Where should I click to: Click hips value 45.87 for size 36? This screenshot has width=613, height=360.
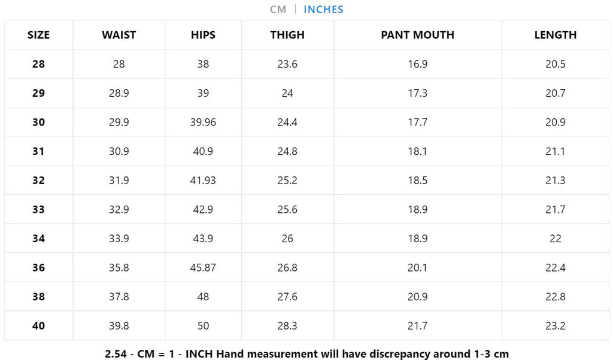203,268
